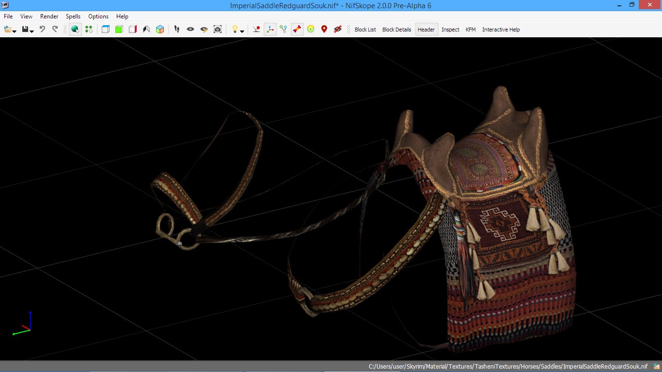Click the multicolor perspective cube icon

[x=160, y=30]
